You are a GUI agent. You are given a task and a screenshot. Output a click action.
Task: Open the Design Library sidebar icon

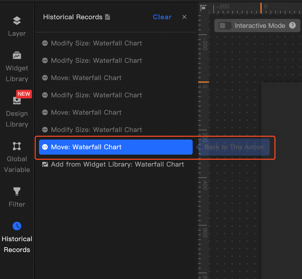coord(17,101)
